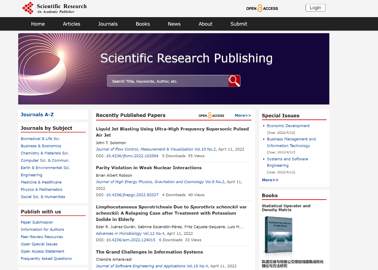Browse Chemistry & Materials Sci. journals
Image resolution: width=378 pixels, height=270 pixels.
tap(44, 153)
